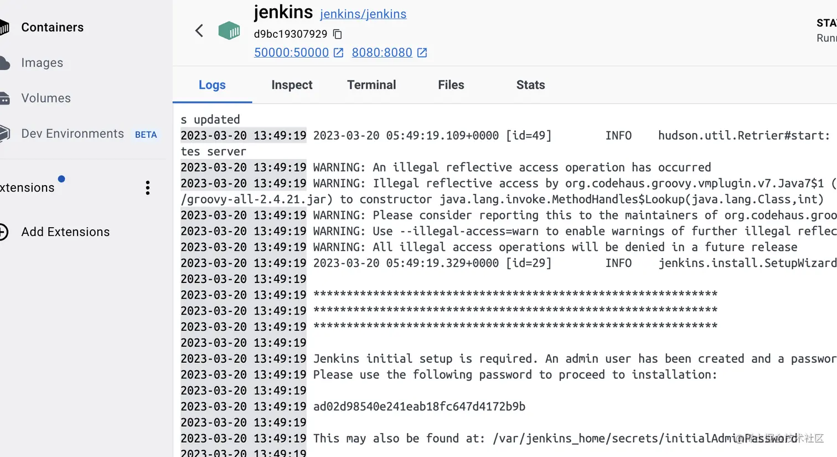Open port mapping 8080:8080 link
Viewport: 837px width, 457px height.
point(382,53)
